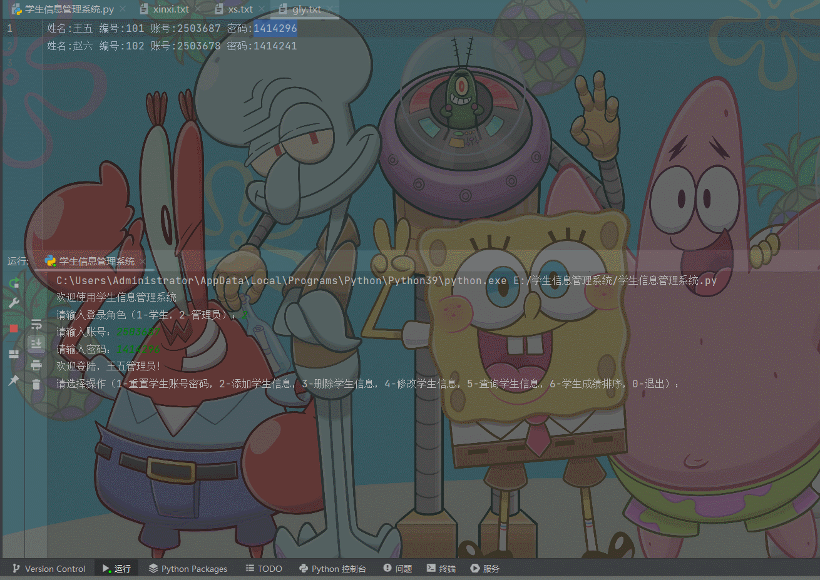The width and height of the screenshot is (820, 580).
Task: Click entered password in console
Action: pos(138,349)
